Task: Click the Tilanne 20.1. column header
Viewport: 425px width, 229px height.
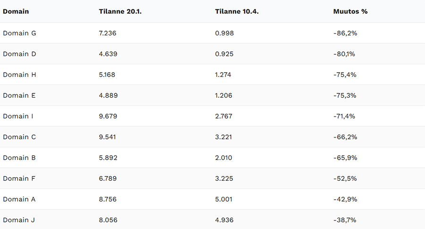Action: point(120,11)
